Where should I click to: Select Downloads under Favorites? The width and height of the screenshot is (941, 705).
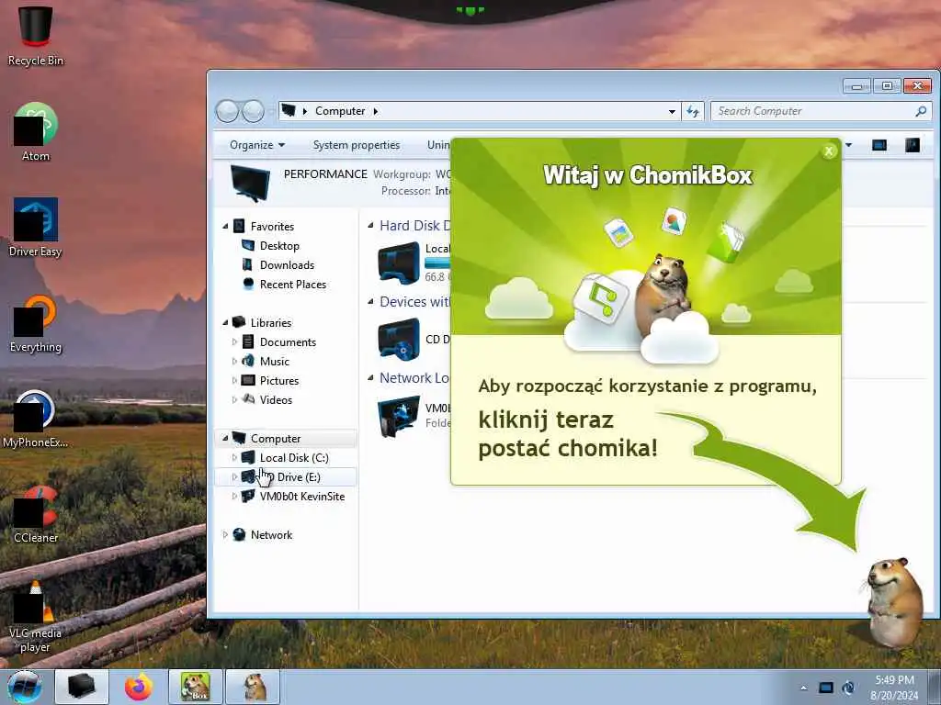(x=287, y=265)
